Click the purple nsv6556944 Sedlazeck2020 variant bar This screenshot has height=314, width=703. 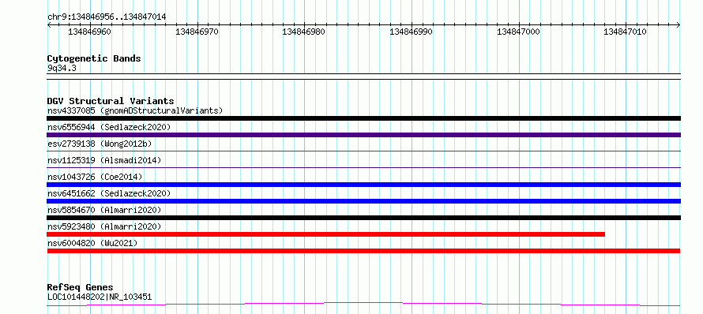tap(363, 135)
